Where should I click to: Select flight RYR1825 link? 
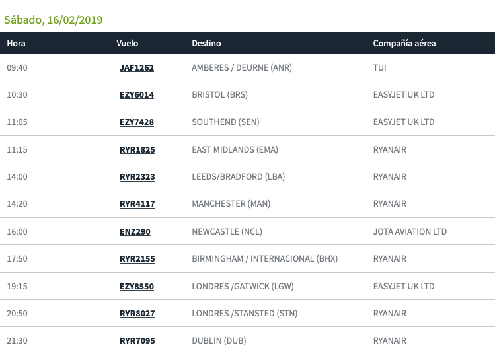pyautogui.click(x=137, y=150)
